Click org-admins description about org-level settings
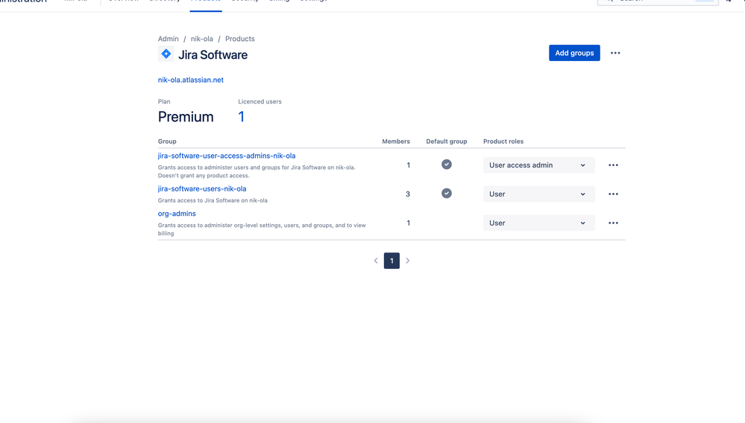Viewport: 745px width, 423px height. [x=262, y=229]
